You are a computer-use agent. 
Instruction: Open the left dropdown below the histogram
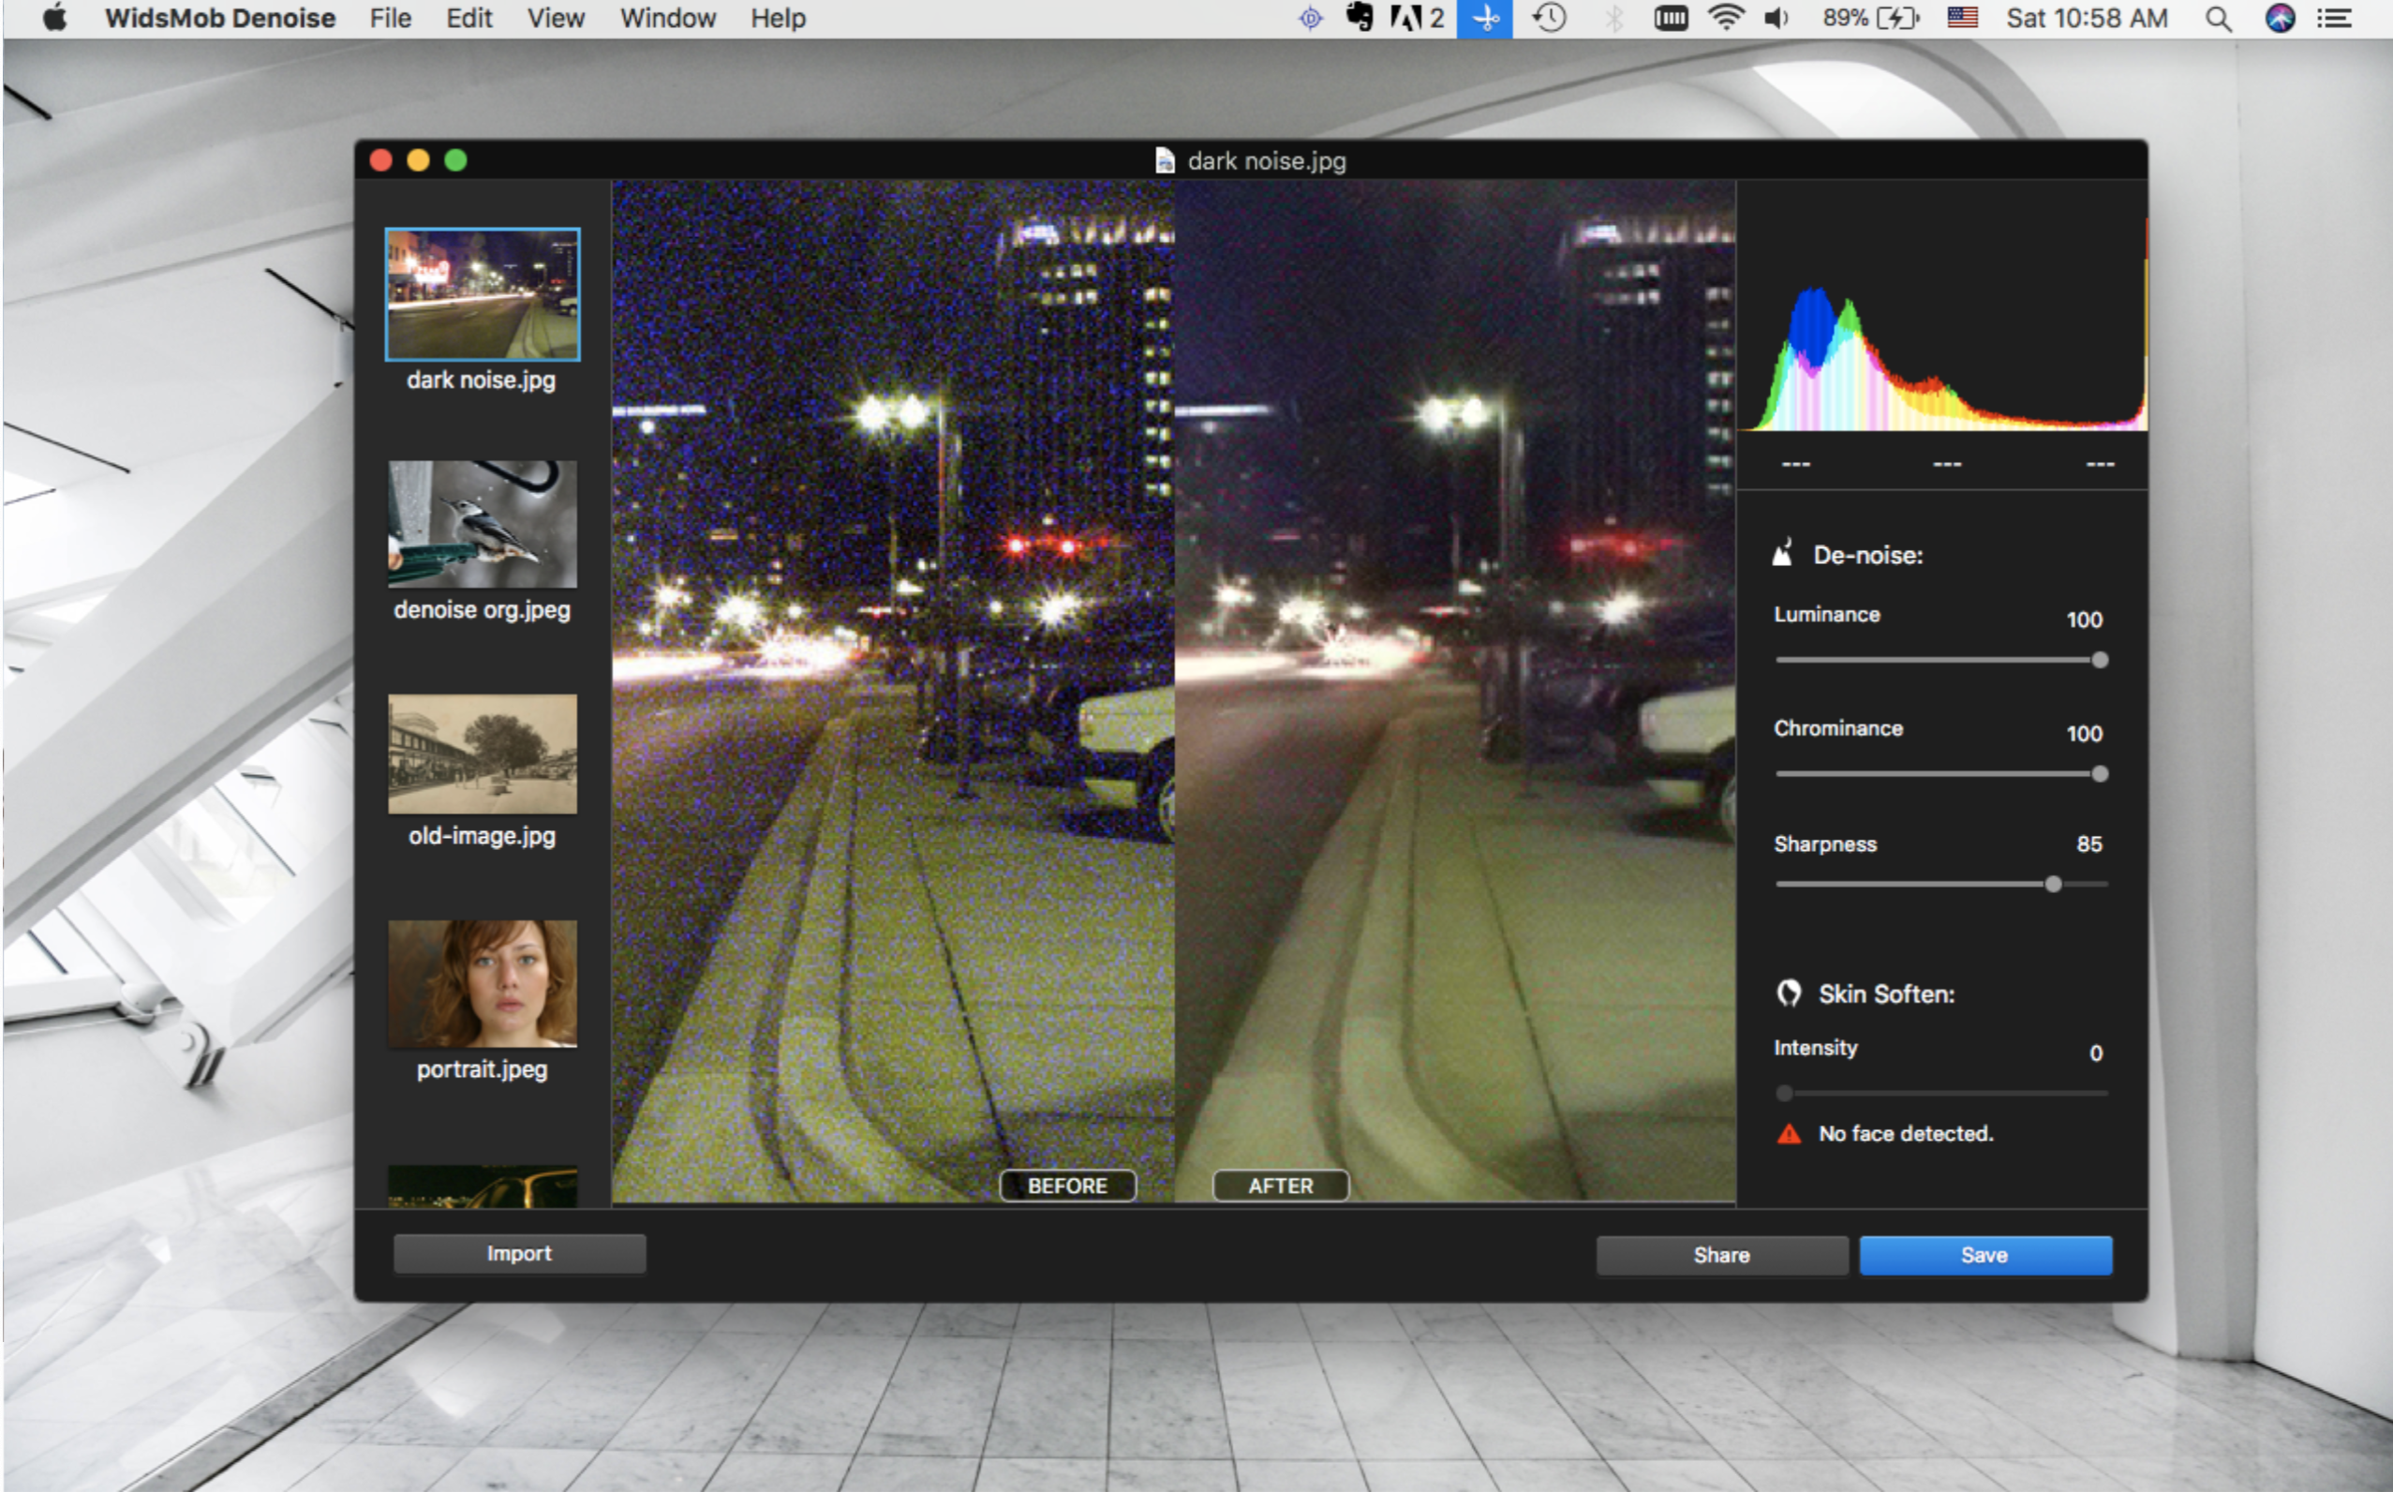tap(1794, 463)
